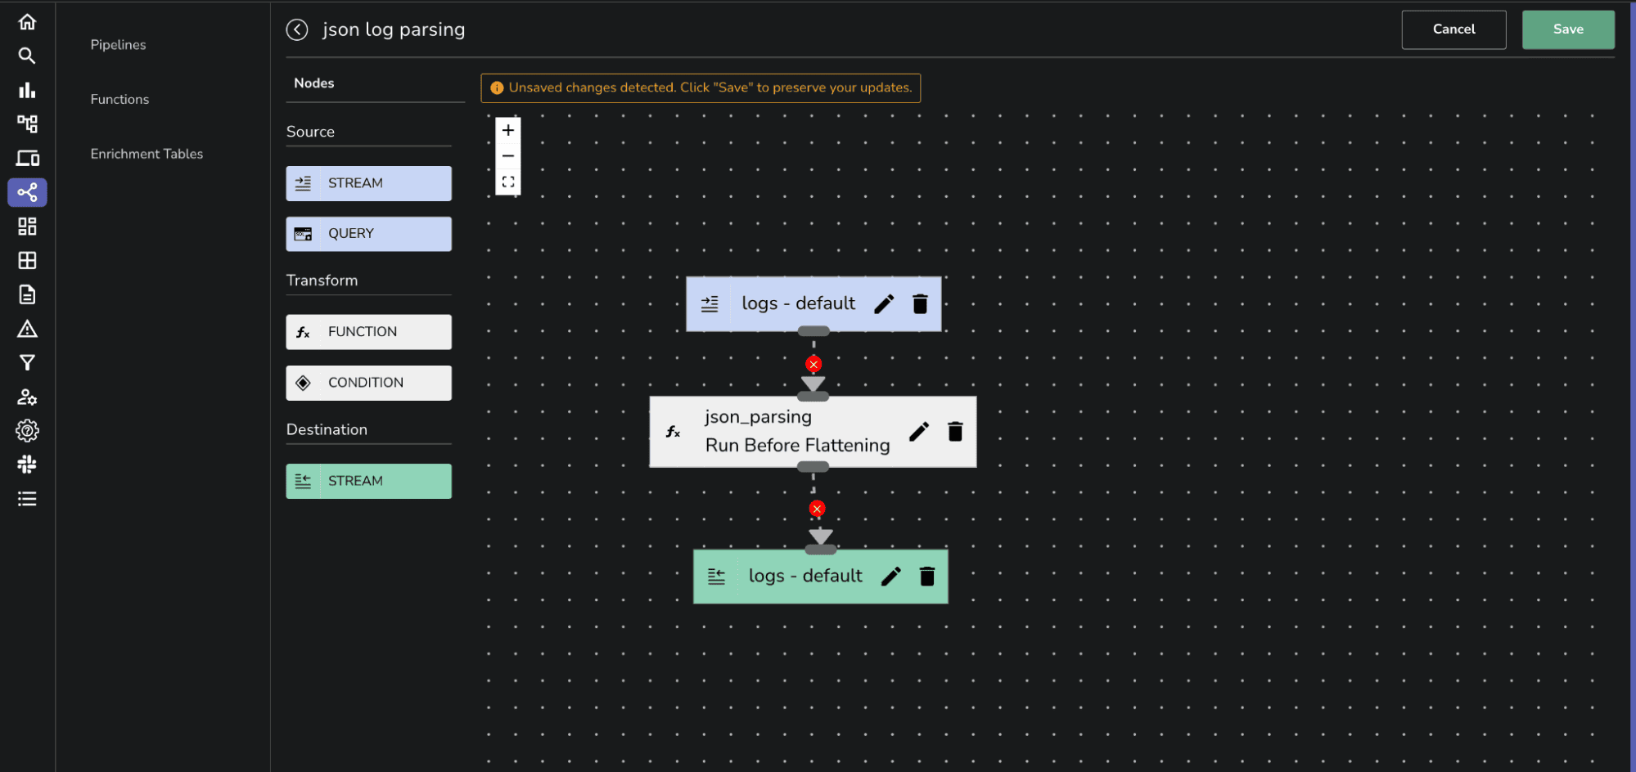Open the Slack icon in sidebar
Image resolution: width=1636 pixels, height=772 pixels.
pyautogui.click(x=27, y=465)
